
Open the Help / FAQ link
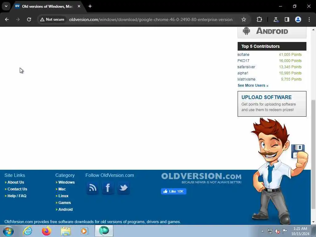[x=17, y=196]
